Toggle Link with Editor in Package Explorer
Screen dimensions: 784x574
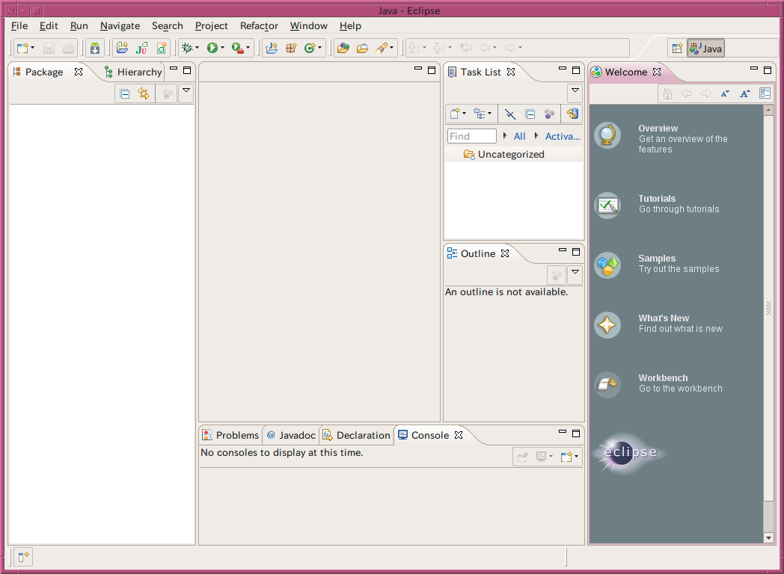pyautogui.click(x=144, y=94)
